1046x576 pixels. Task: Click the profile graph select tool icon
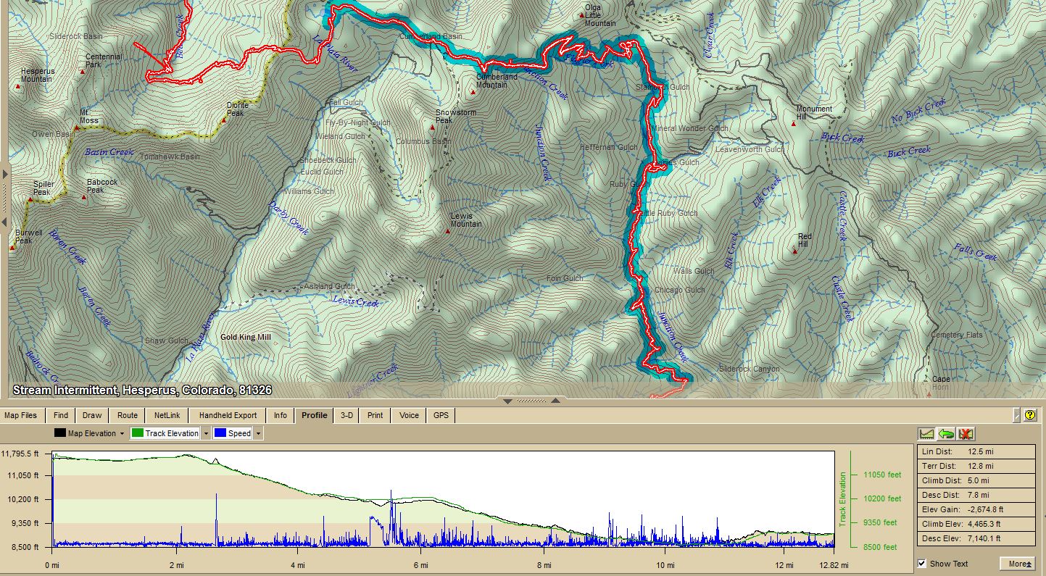[926, 434]
